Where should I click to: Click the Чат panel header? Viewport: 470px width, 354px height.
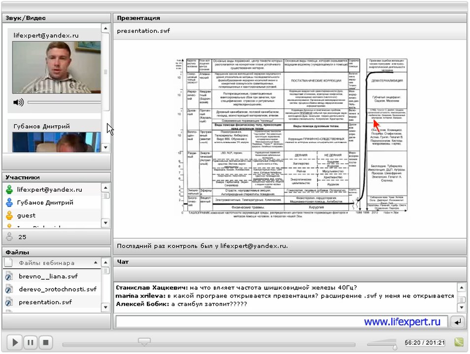click(290, 262)
